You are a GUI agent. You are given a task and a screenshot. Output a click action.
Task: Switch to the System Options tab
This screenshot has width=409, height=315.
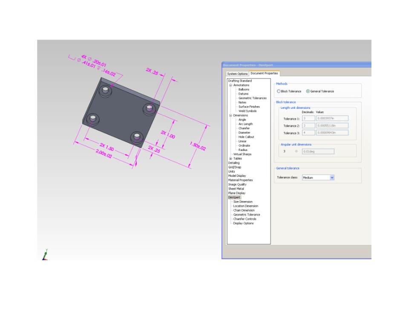pos(237,74)
